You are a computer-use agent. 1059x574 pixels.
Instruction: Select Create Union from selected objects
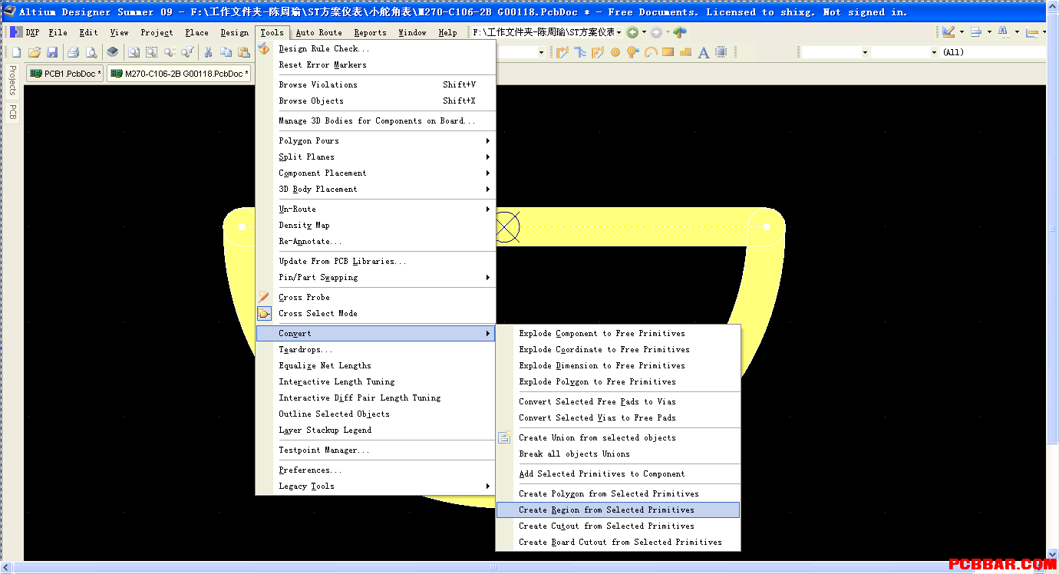618,437
